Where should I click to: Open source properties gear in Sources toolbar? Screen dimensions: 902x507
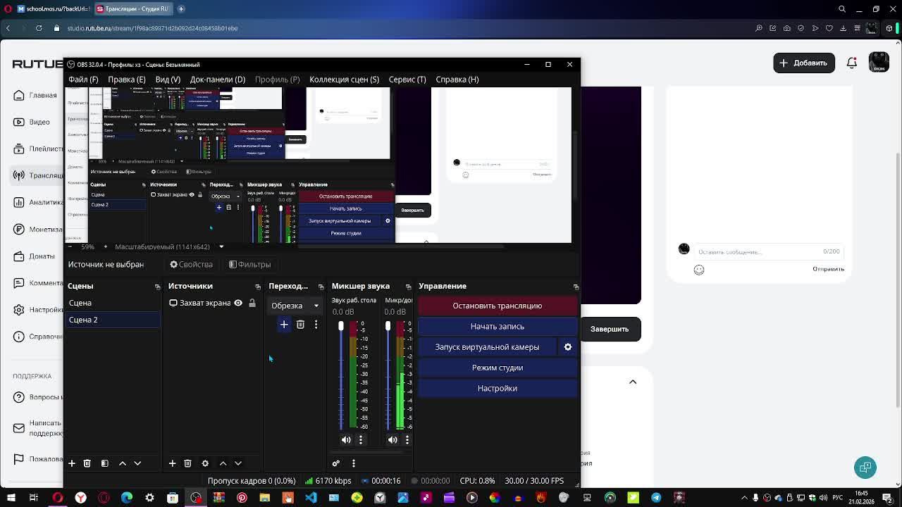(x=205, y=463)
